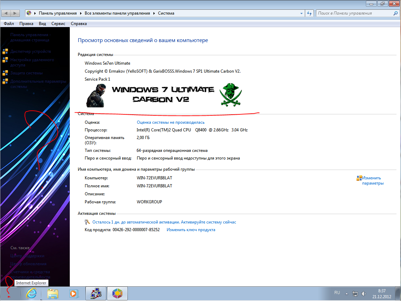This screenshot has height=301, width=401.
Task: Open the network computers taskbar app
Action: 95,294
